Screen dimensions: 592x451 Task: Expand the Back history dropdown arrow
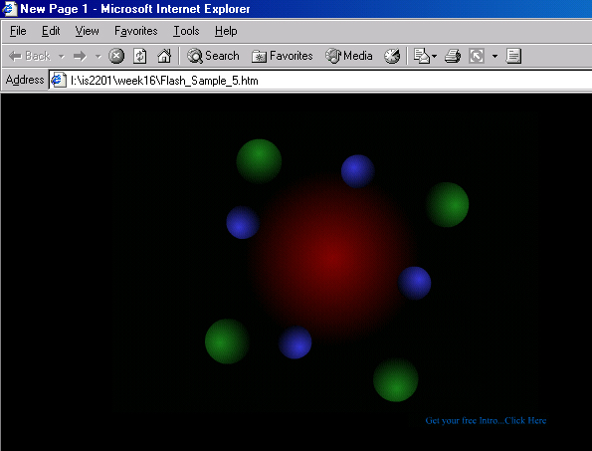(61, 57)
